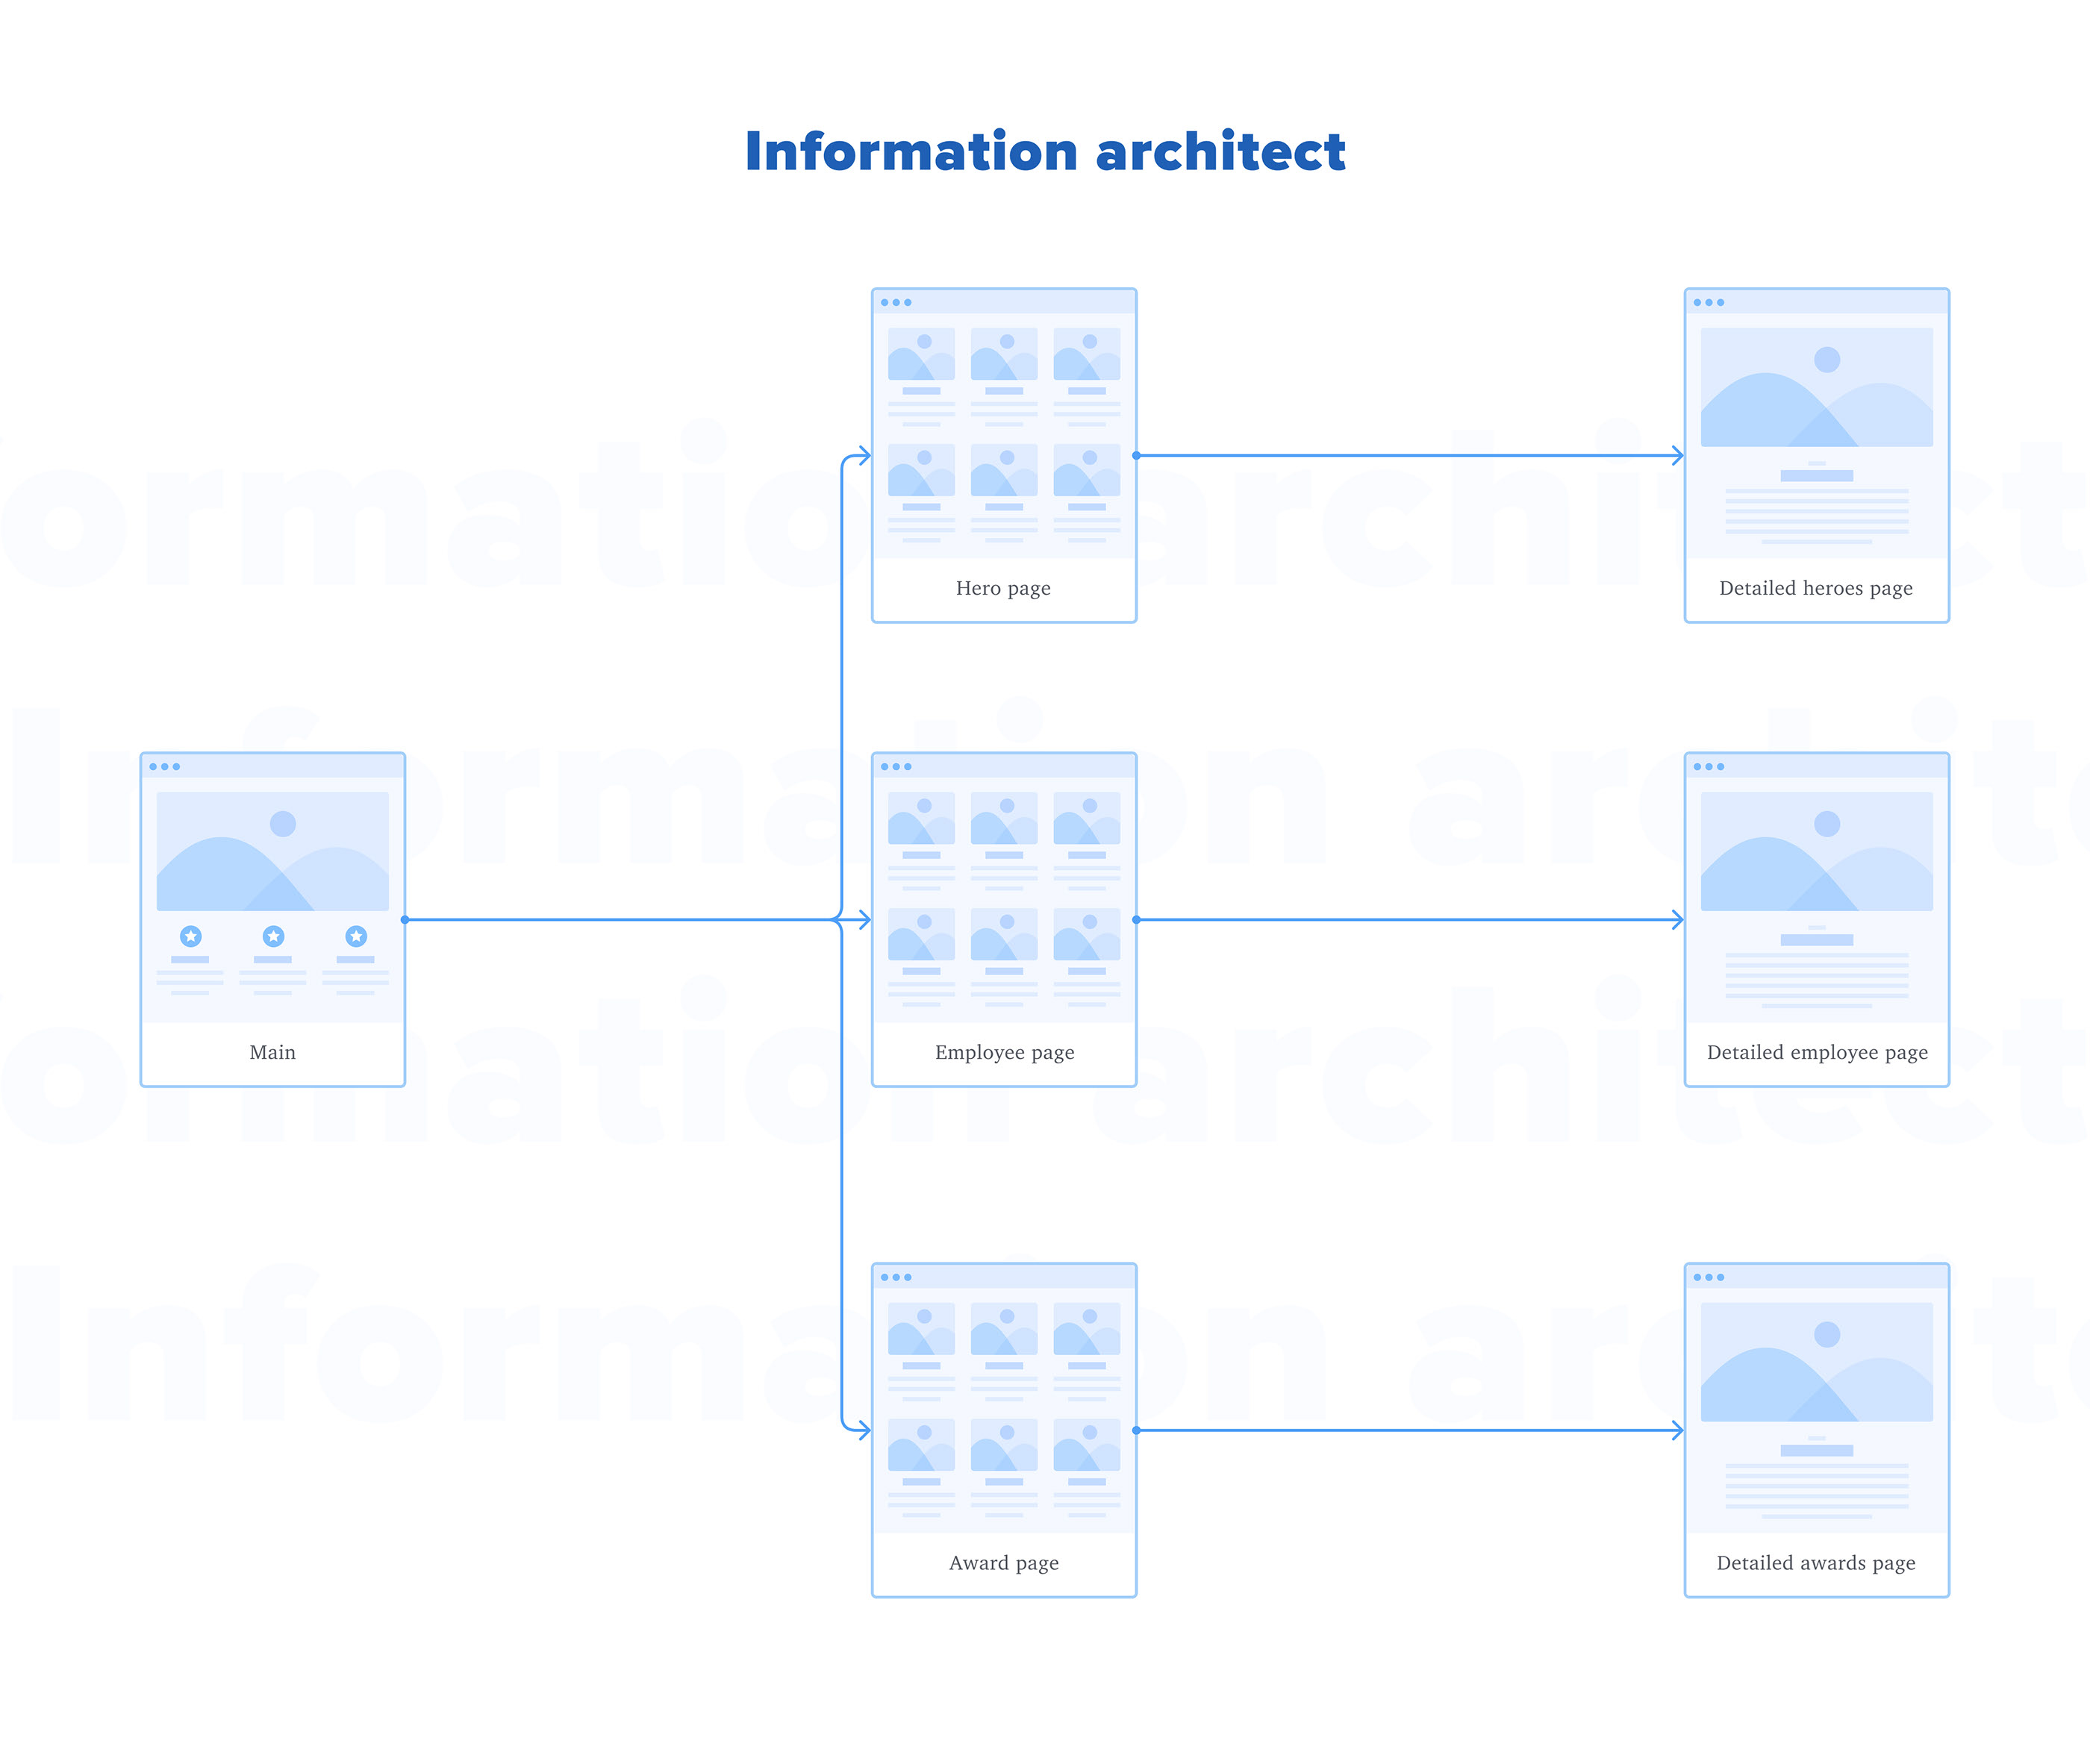Screen dimensions: 2090x1764
Task: Open the Detailed heroes page card
Action: [x=1816, y=455]
